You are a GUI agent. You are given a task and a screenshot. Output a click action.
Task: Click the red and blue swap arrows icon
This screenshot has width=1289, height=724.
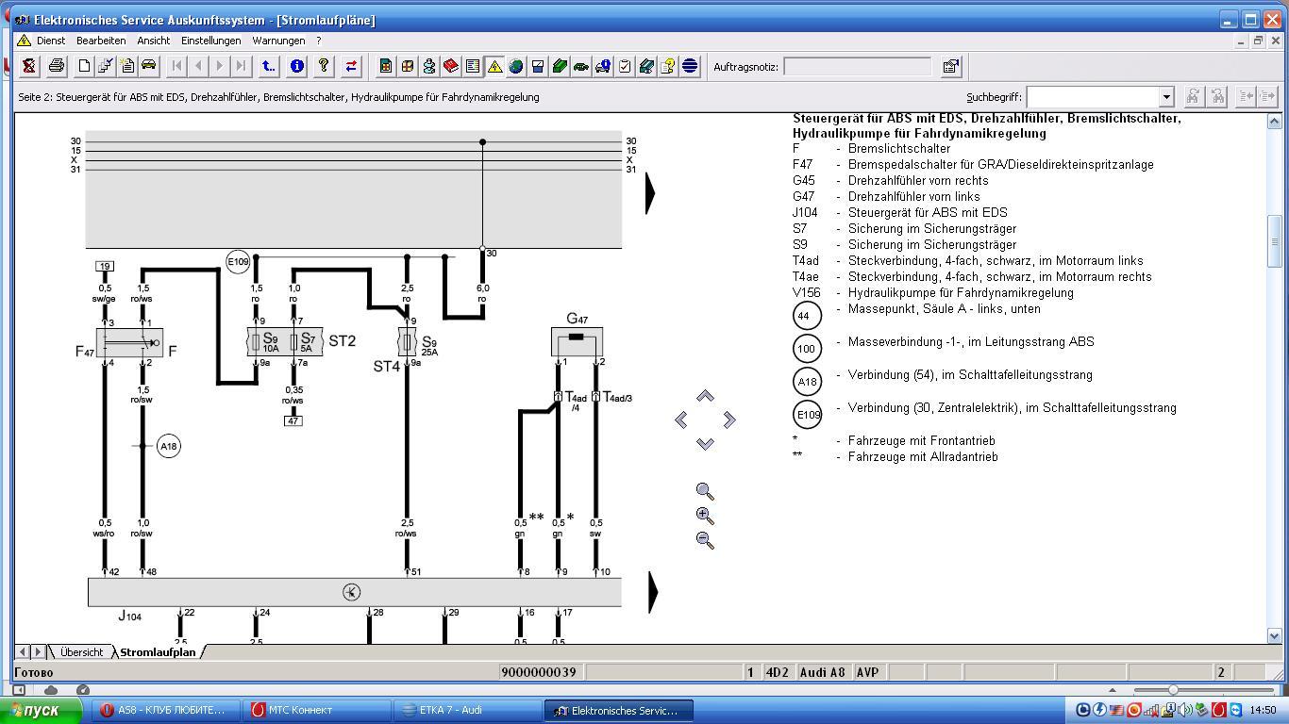pyautogui.click(x=351, y=66)
